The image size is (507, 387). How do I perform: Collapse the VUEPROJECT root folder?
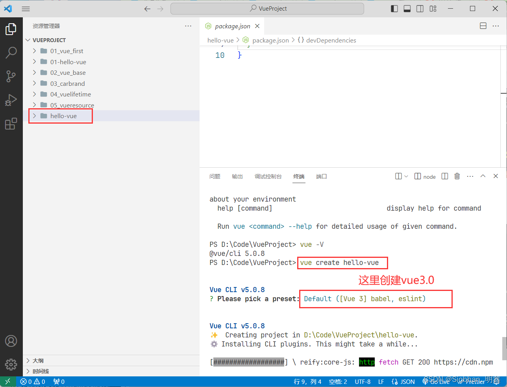coord(28,40)
